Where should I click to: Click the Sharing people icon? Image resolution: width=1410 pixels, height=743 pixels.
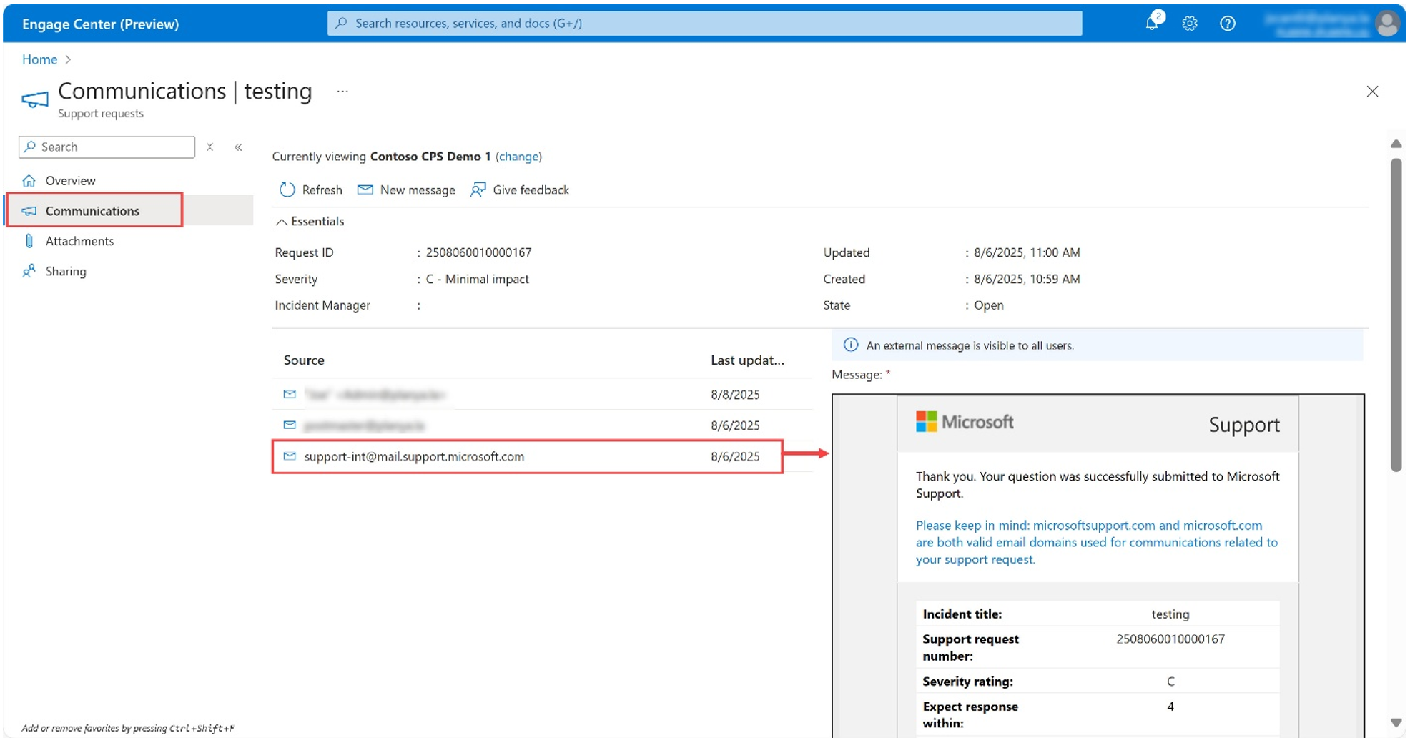coord(29,271)
